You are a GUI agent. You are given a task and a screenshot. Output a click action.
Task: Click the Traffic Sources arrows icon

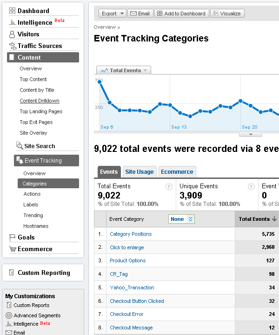[x=13, y=46]
